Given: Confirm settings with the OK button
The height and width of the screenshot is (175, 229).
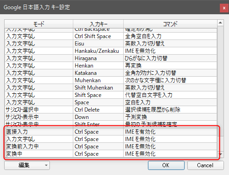Looking at the screenshot, I should 166,165.
